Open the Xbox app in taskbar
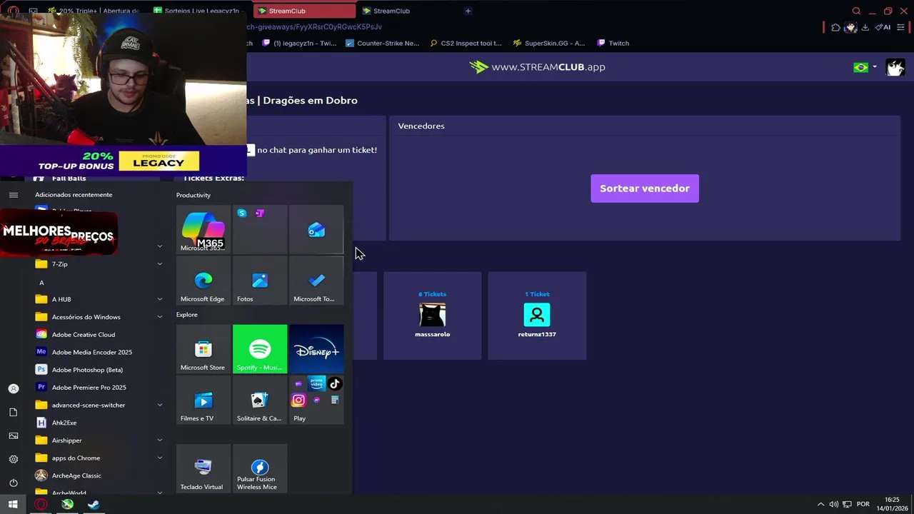This screenshot has width=914, height=514. tap(67, 504)
